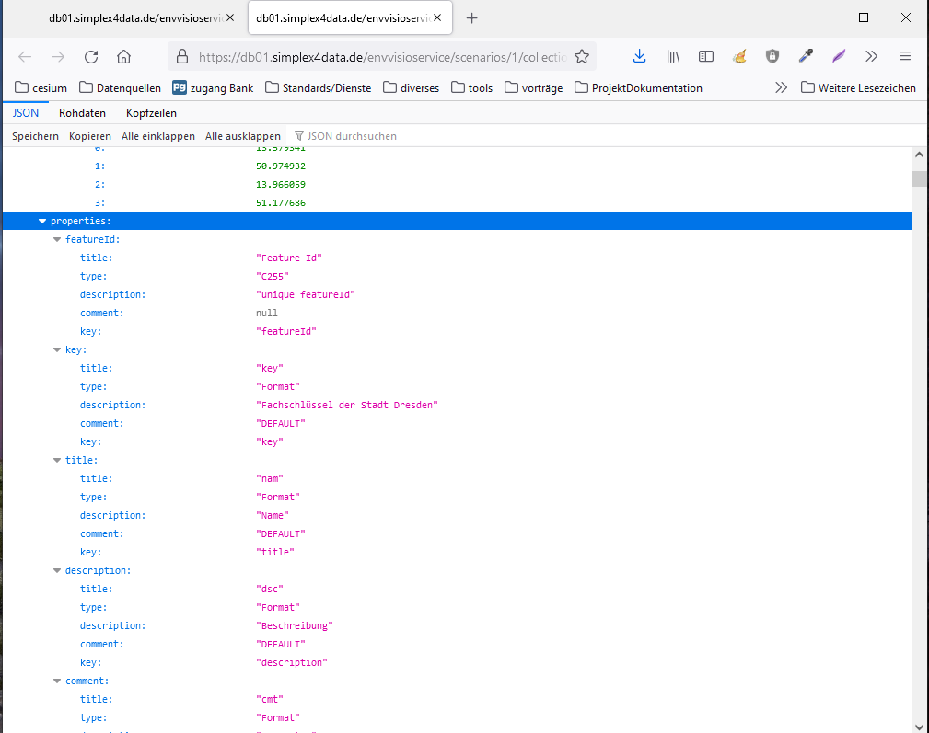Click in the JSON durchsuchen filter field
Image resolution: width=929 pixels, height=733 pixels.
coord(352,136)
